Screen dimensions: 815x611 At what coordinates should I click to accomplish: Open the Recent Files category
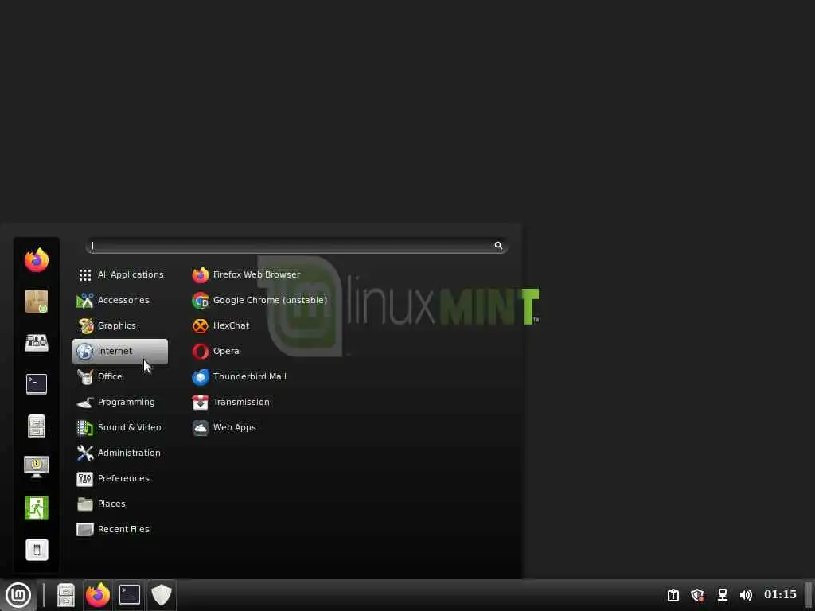click(120, 529)
